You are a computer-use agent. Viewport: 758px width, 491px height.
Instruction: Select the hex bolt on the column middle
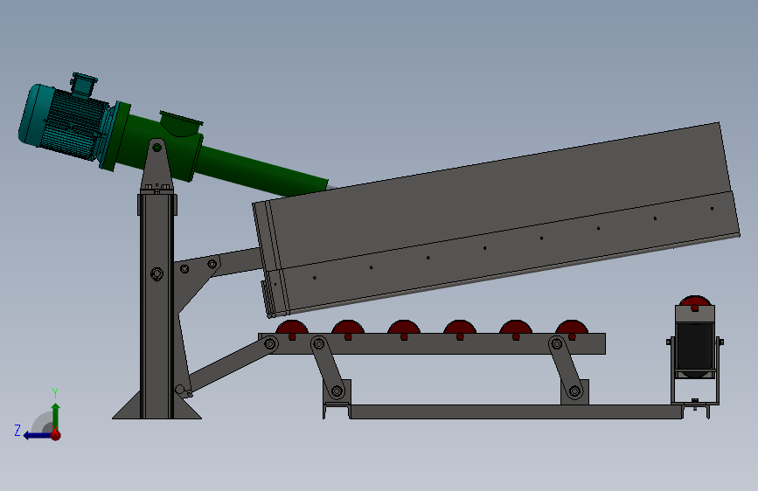[156, 274]
